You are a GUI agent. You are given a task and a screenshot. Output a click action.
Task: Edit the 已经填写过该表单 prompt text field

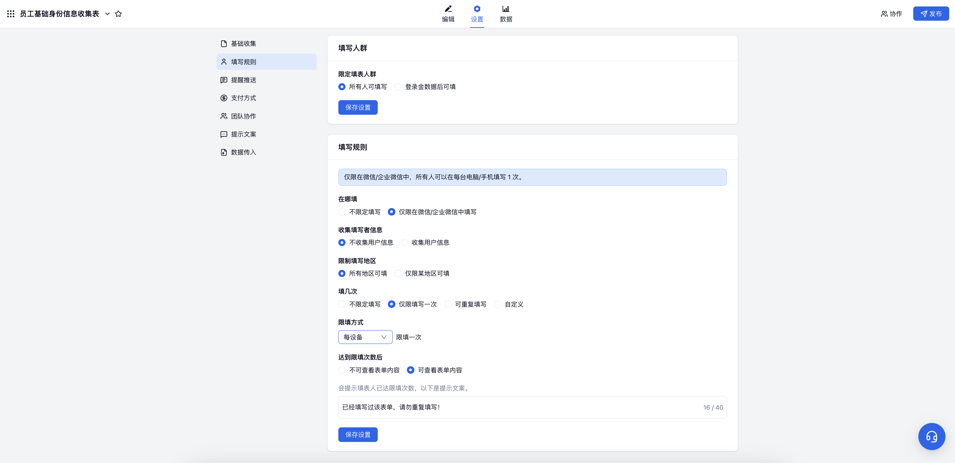(532, 407)
